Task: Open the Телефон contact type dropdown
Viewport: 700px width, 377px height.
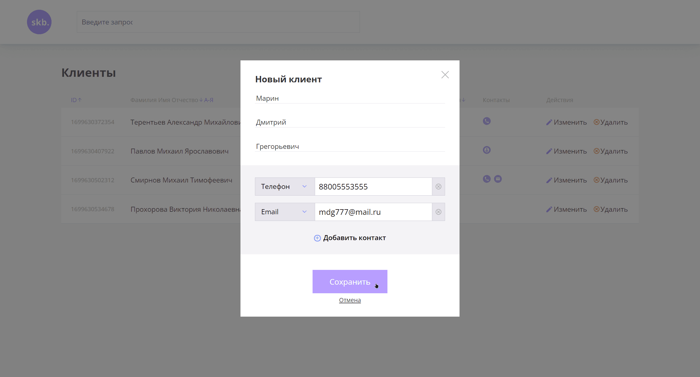Action: [x=284, y=187]
